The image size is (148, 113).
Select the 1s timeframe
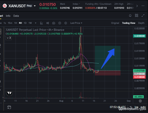[x=5, y=23]
